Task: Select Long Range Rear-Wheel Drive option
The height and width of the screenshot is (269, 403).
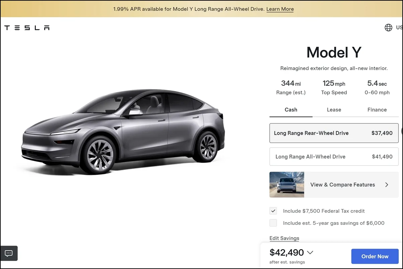Action: pyautogui.click(x=334, y=133)
